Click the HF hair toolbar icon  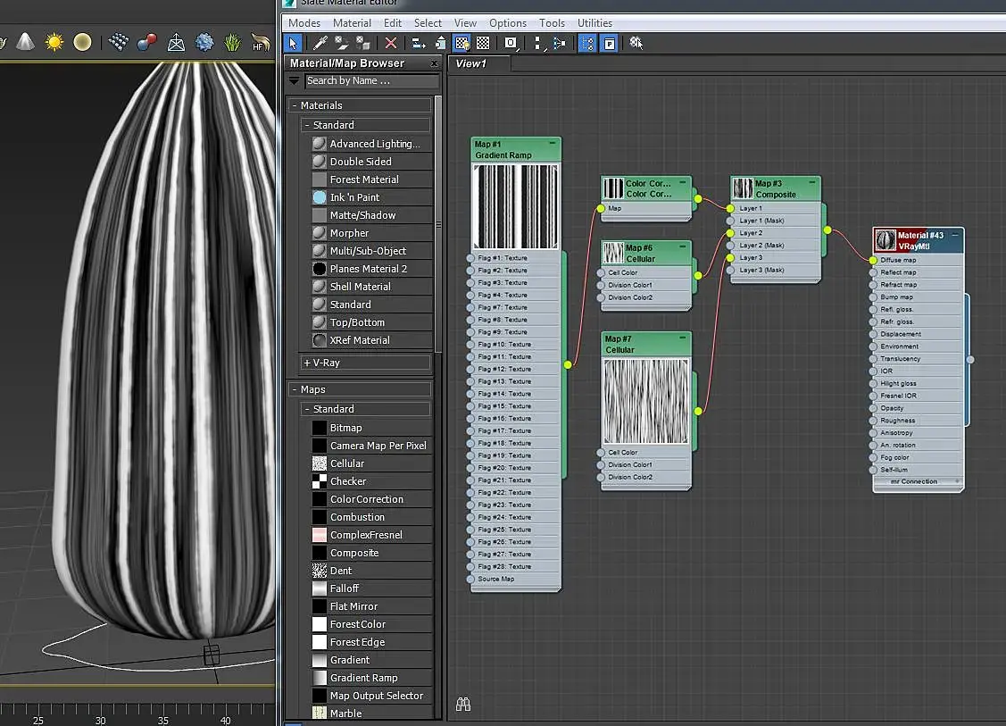pos(260,42)
